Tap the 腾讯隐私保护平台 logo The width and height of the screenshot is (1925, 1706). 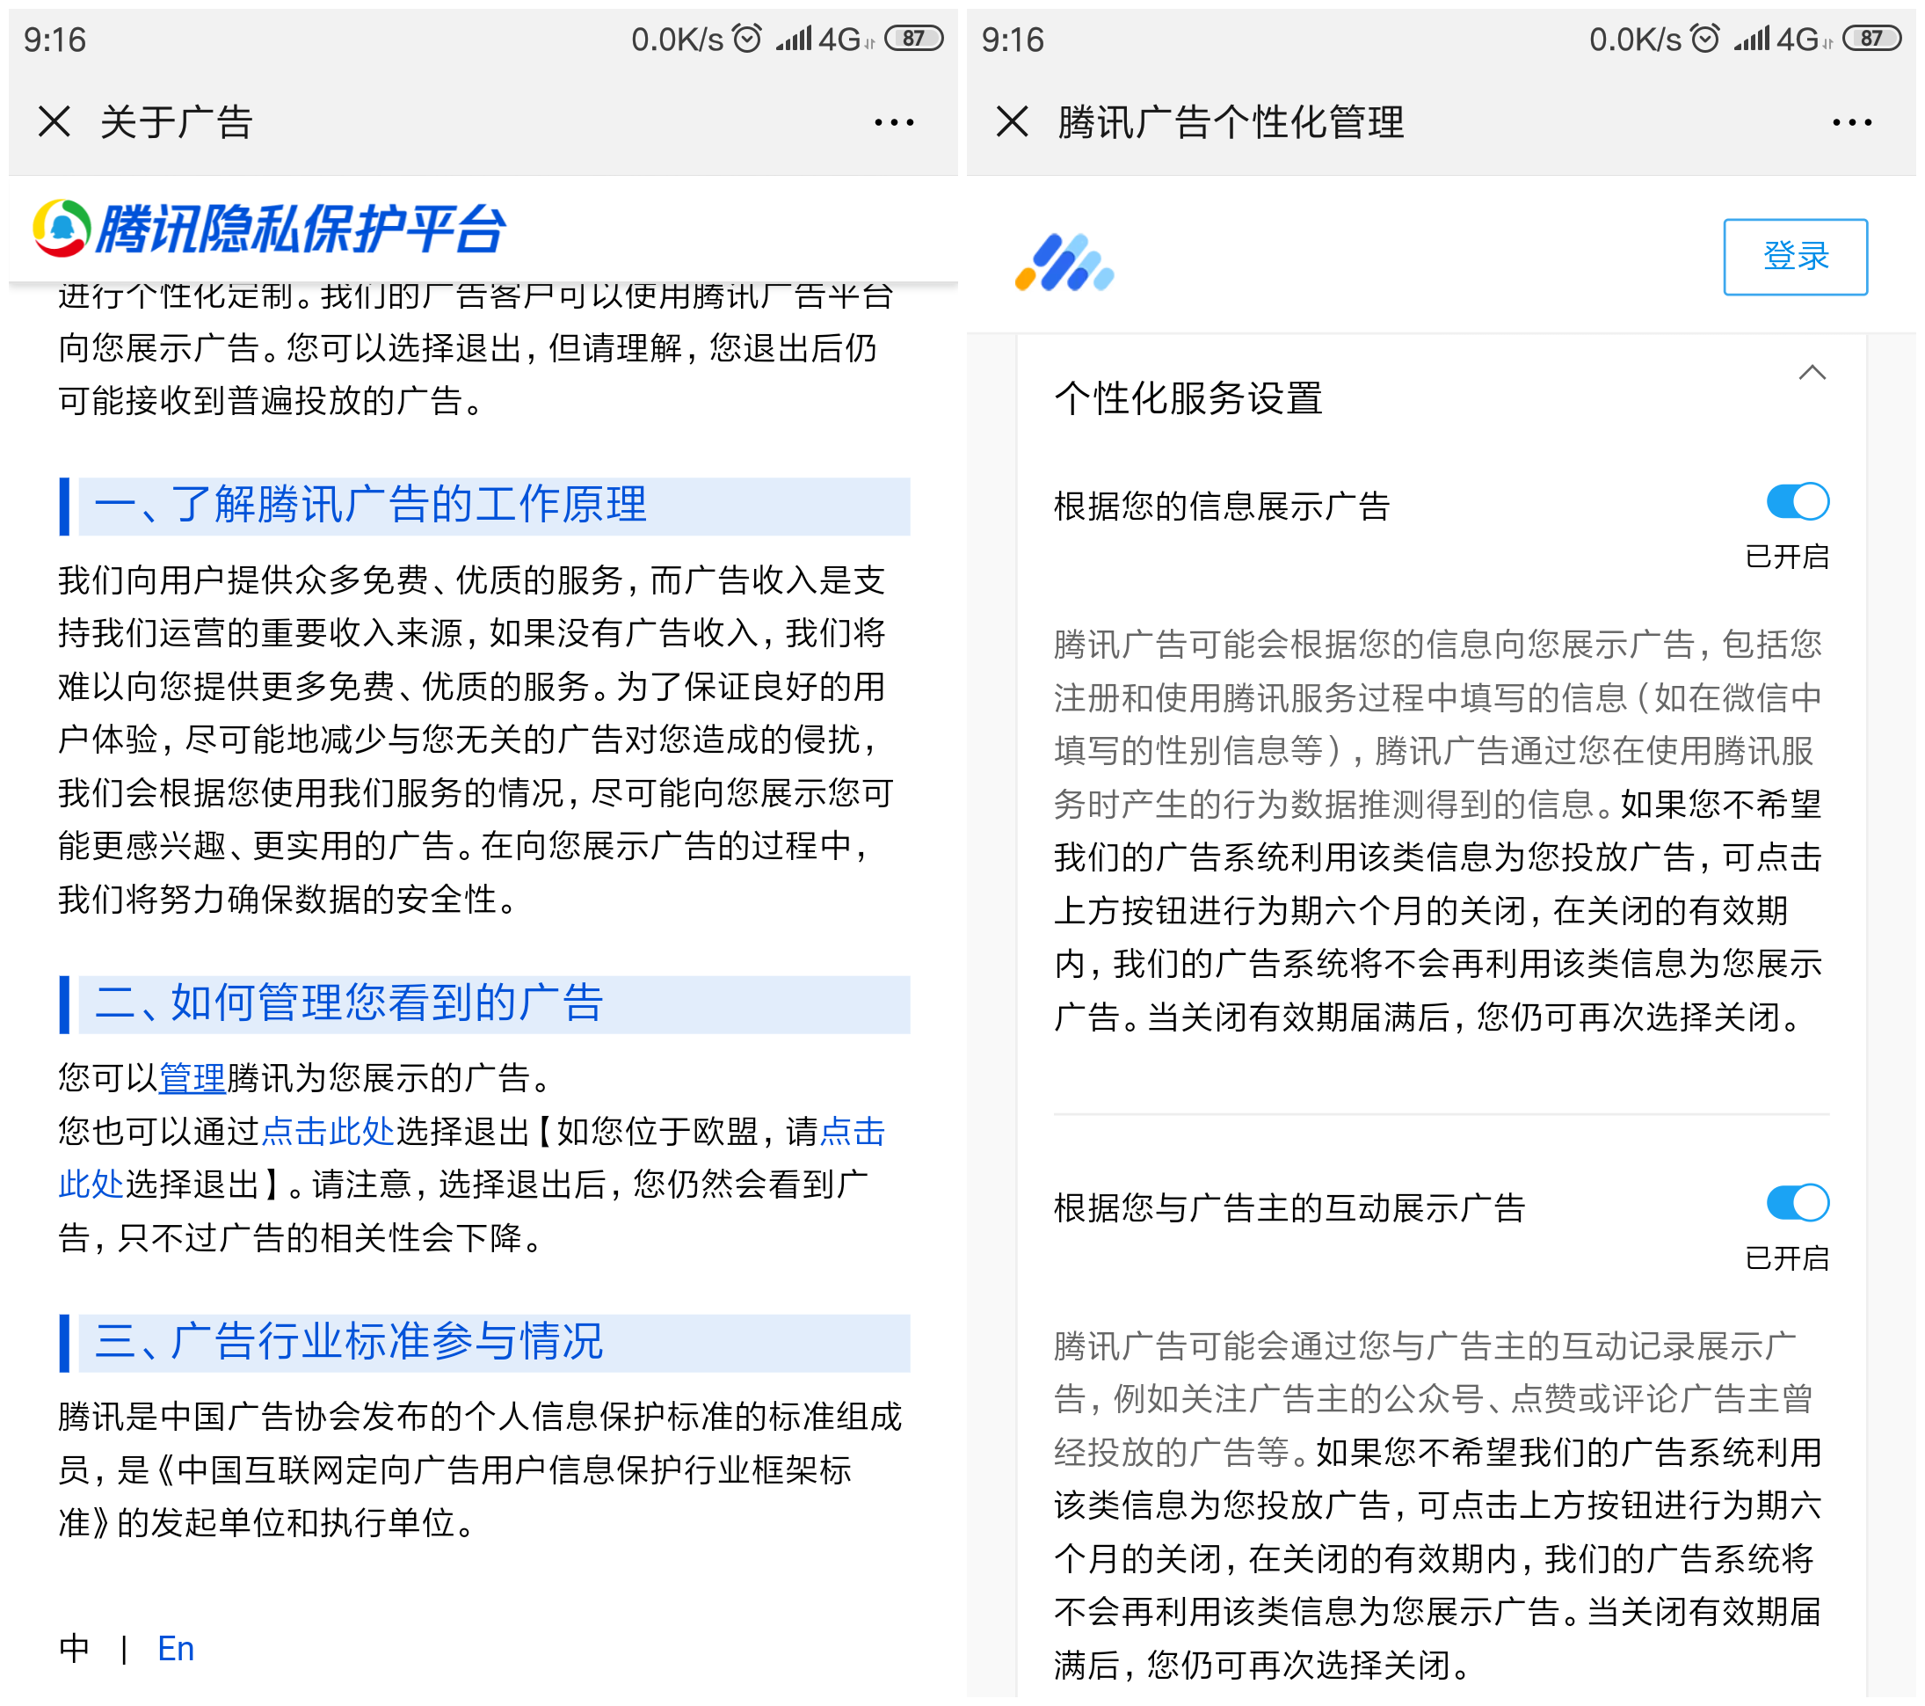269,228
